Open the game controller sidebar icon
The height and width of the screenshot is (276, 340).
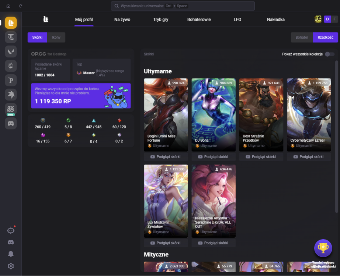pyautogui.click(x=11, y=123)
